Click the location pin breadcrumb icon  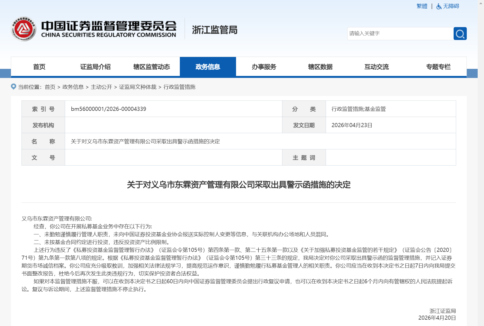coord(14,87)
